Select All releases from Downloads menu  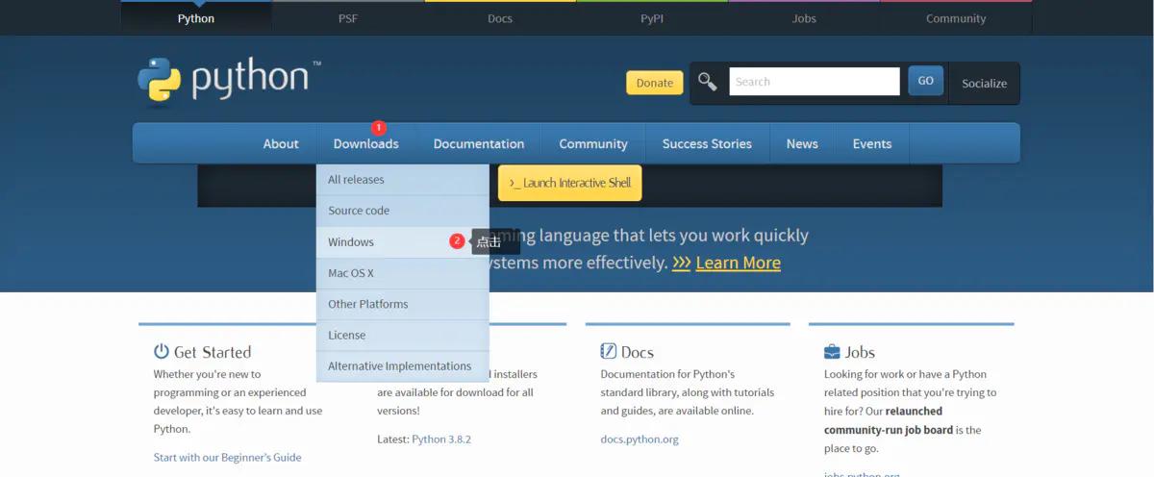coord(402,180)
